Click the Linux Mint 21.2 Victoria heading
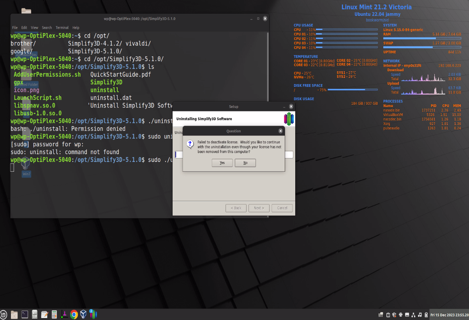The width and height of the screenshot is (469, 320). [x=376, y=7]
